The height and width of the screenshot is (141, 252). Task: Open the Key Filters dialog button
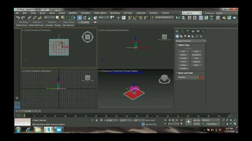[x=213, y=124]
